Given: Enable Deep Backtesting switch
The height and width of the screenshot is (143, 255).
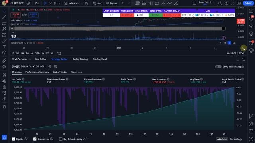Looking at the screenshot, I should (x=218, y=66).
